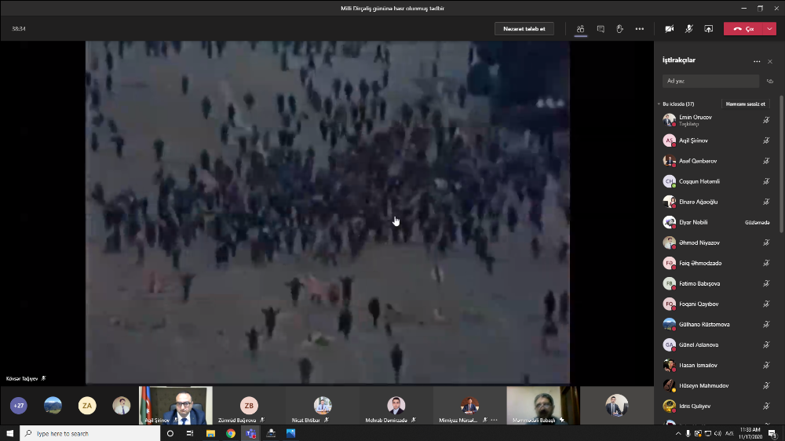Viewport: 785px width, 441px height.
Task: Select Məmmədəli Babaşlı video tile
Action: click(x=542, y=405)
